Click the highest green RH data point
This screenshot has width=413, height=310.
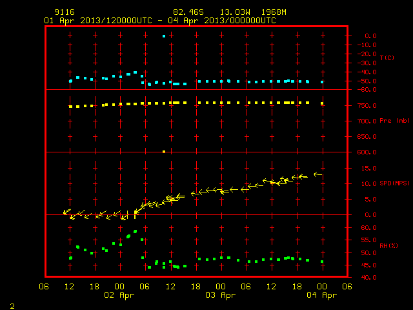click(135, 231)
